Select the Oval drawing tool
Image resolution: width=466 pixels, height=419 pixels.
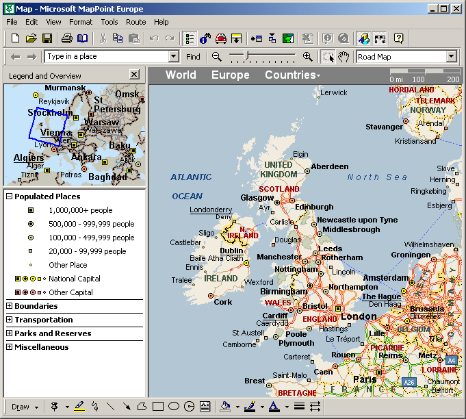[x=174, y=406]
